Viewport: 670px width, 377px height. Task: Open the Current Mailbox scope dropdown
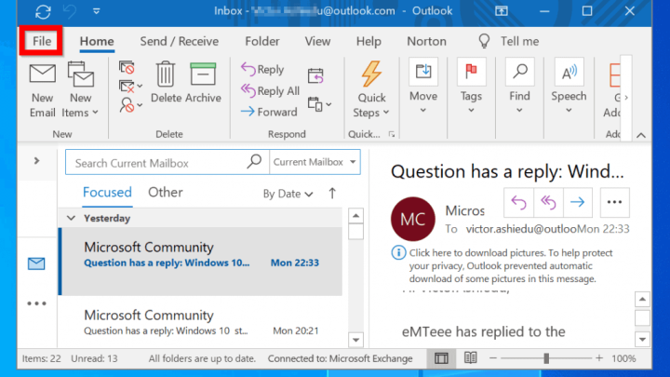pos(315,162)
